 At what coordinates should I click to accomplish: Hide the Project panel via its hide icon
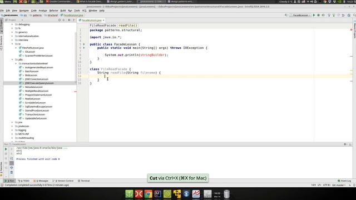pos(74,20)
